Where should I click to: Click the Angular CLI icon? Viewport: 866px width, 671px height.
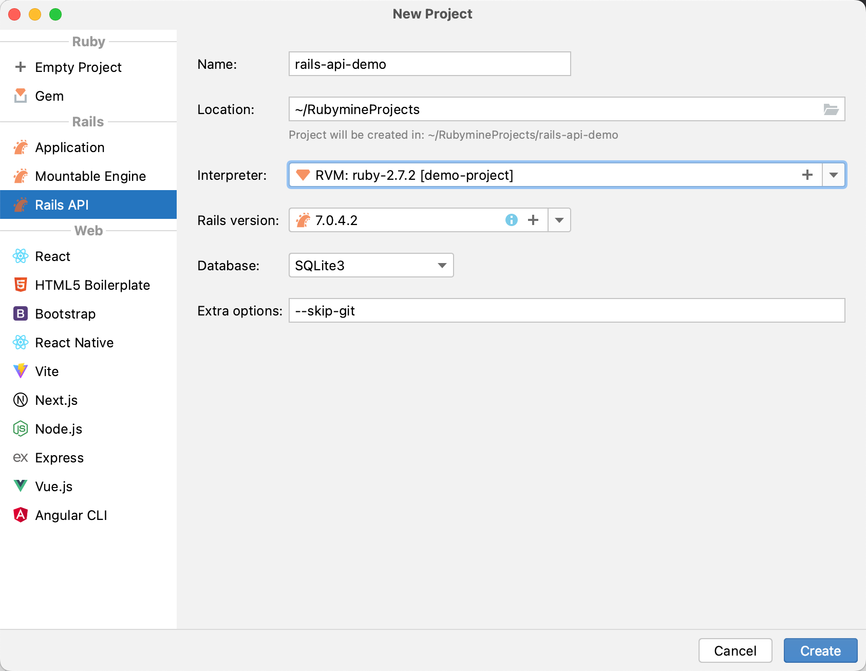pos(21,515)
